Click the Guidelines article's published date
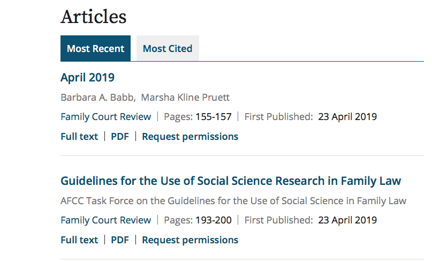This screenshot has height=261, width=432. click(x=347, y=220)
